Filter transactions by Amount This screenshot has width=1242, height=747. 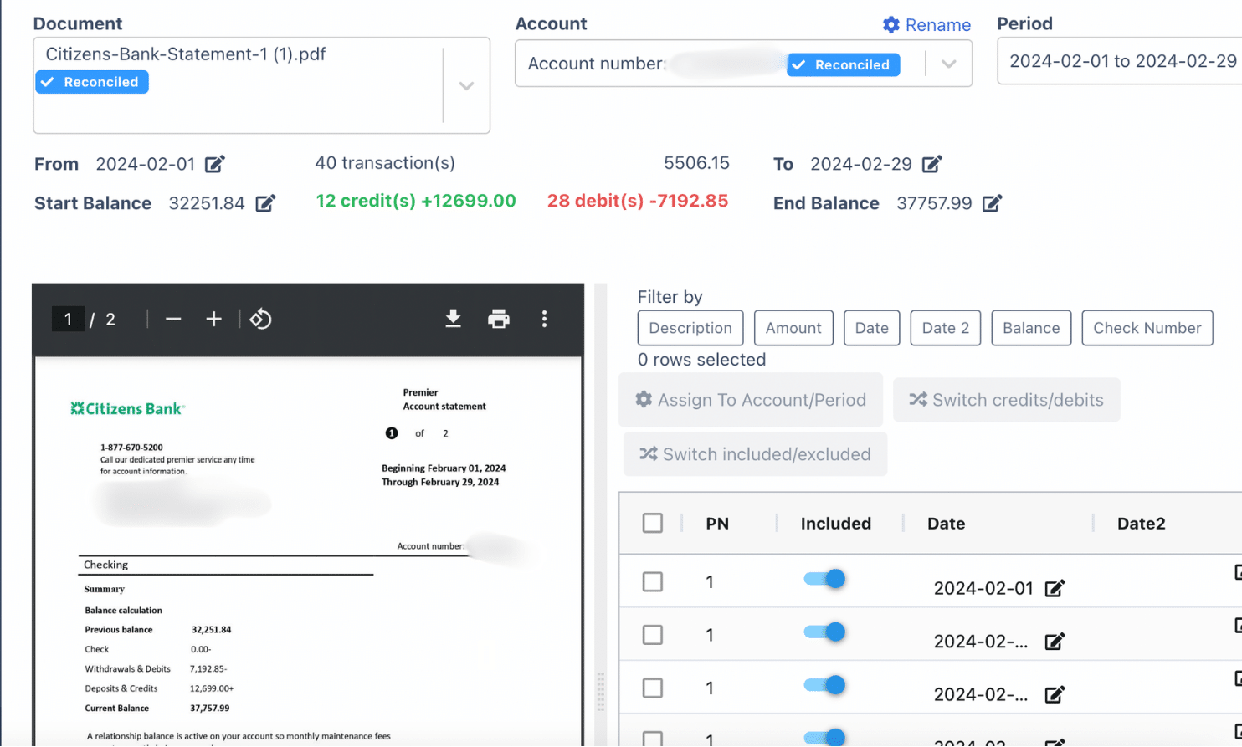pyautogui.click(x=793, y=327)
